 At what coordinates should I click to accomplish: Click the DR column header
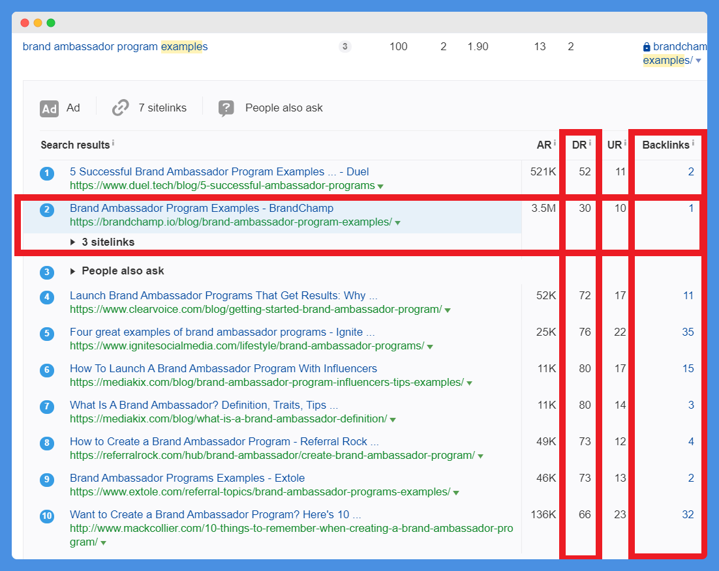[x=579, y=145]
